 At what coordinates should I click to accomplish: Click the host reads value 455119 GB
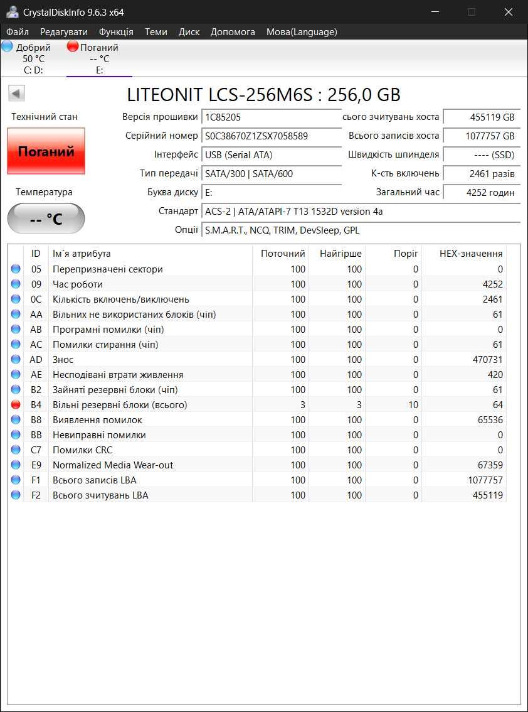tap(481, 117)
